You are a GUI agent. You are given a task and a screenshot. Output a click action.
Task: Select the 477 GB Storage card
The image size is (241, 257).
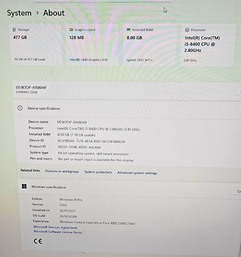point(36,44)
